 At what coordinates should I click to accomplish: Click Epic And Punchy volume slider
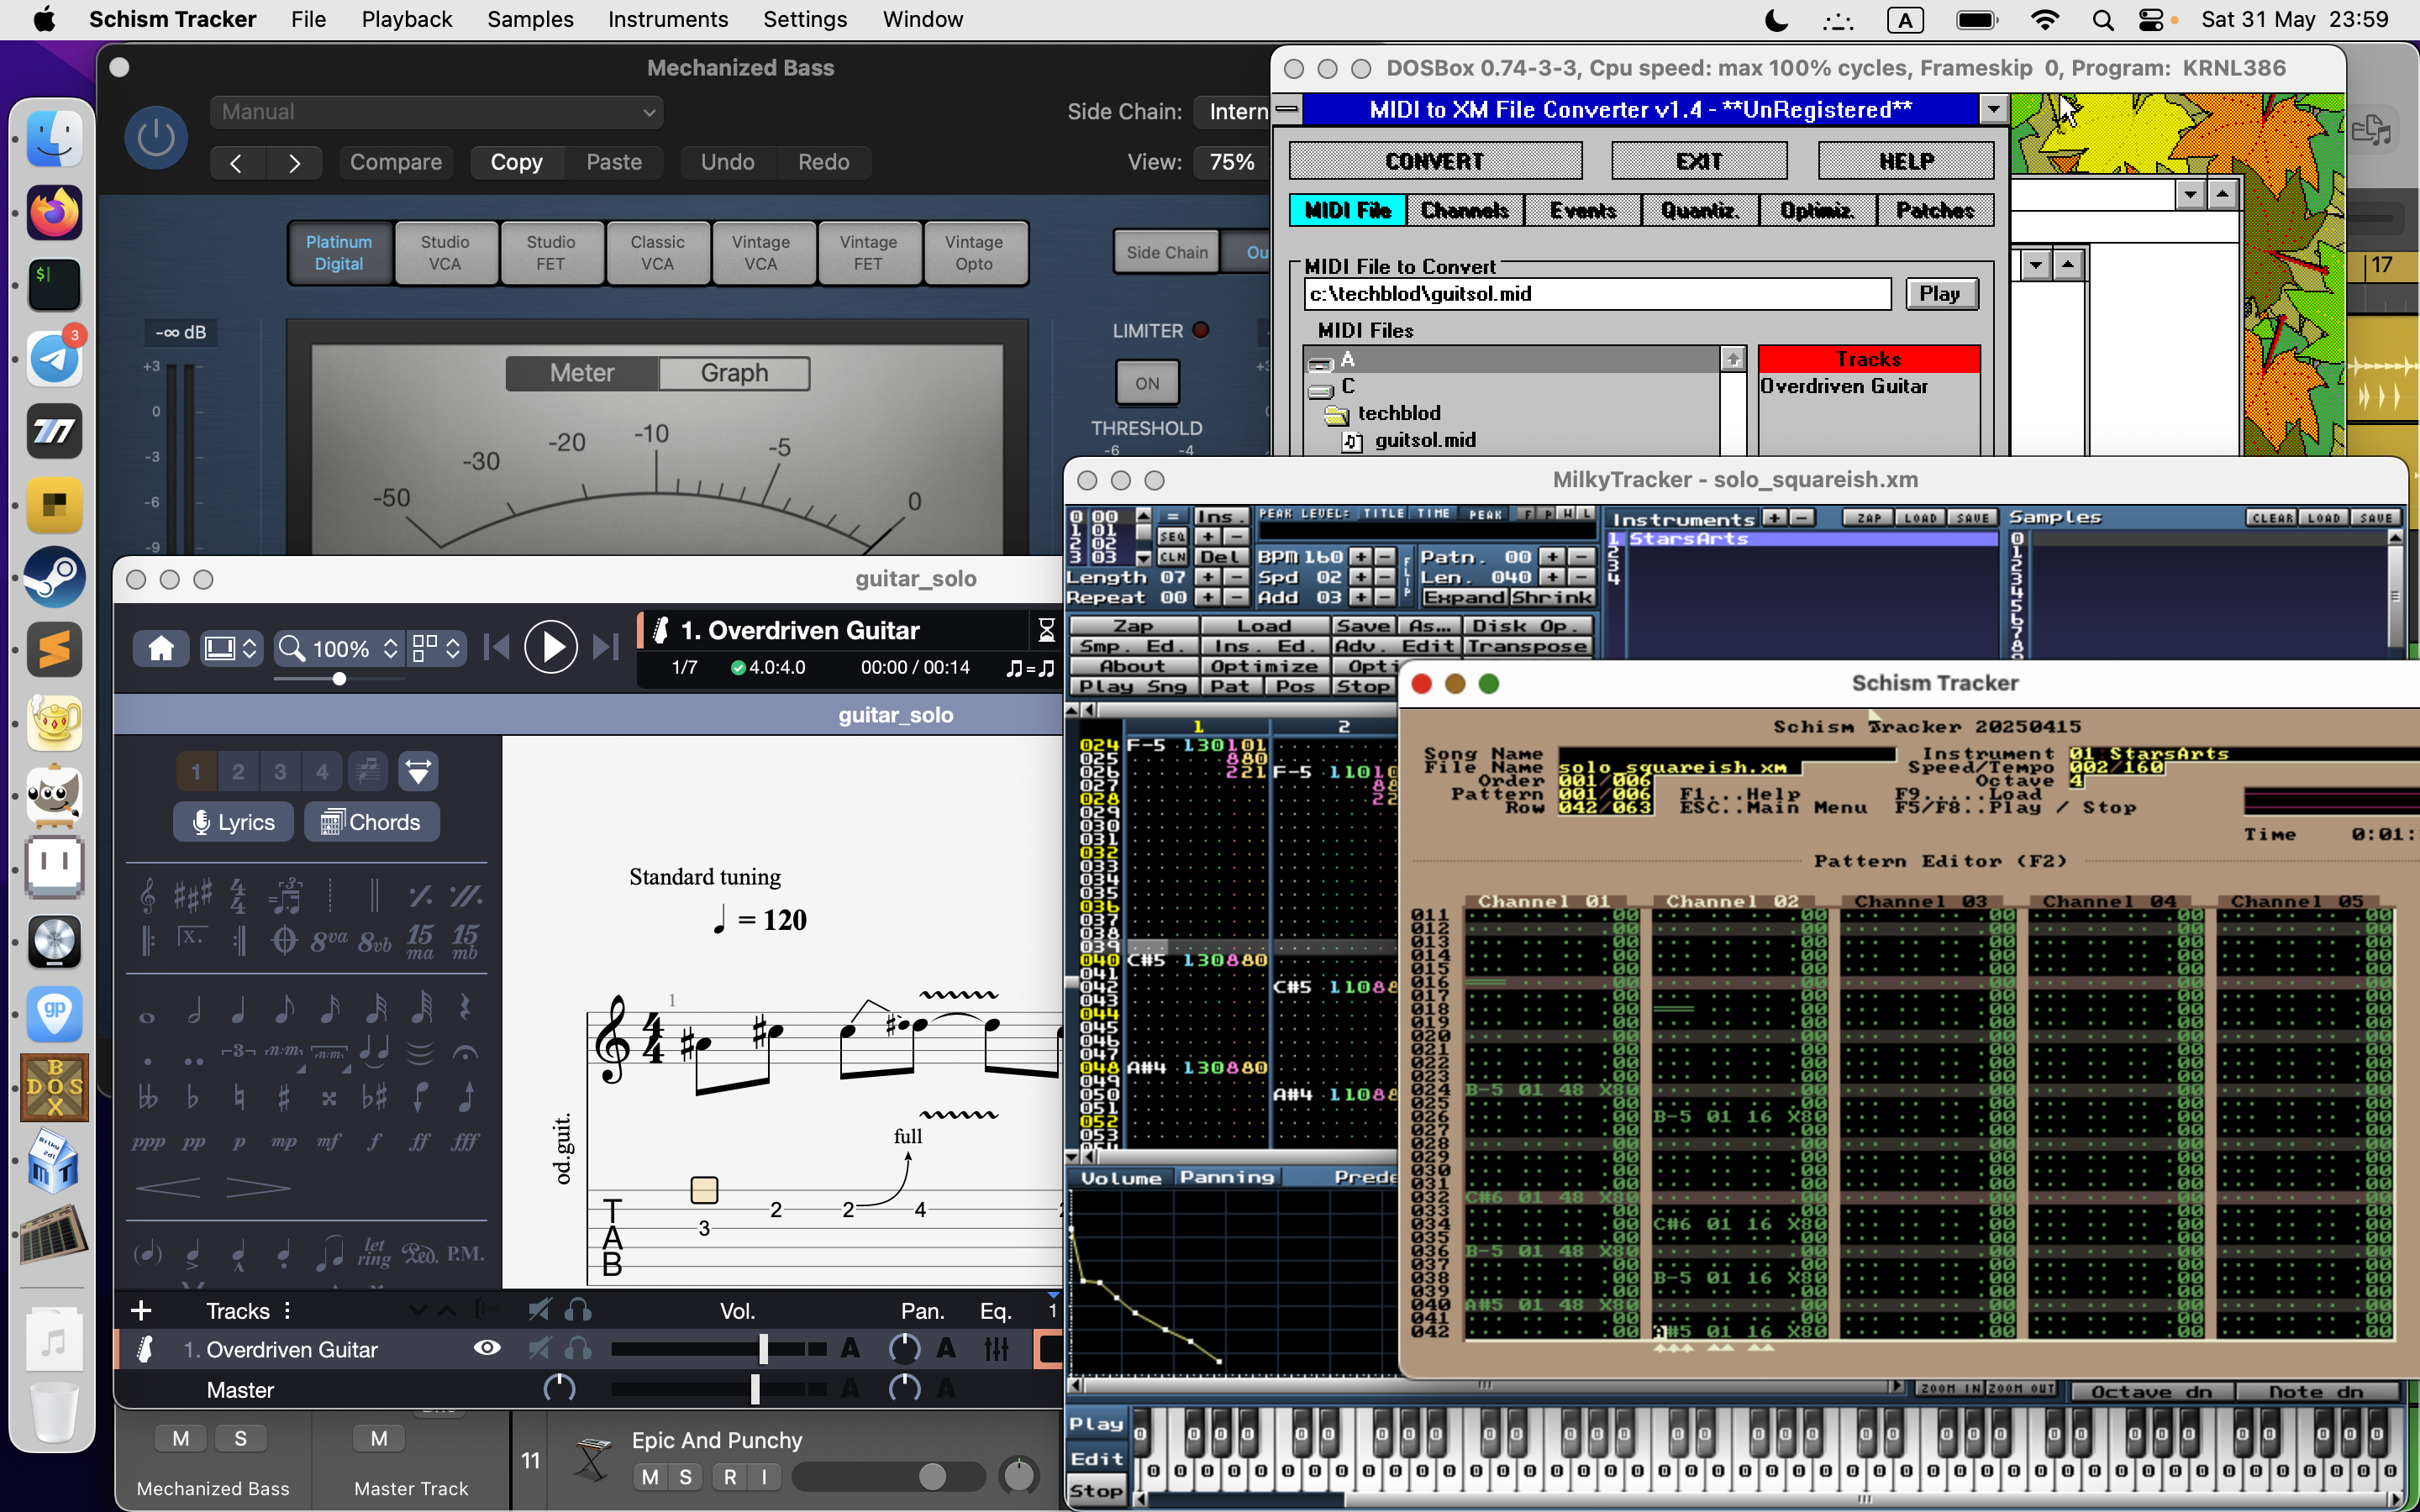point(889,1477)
